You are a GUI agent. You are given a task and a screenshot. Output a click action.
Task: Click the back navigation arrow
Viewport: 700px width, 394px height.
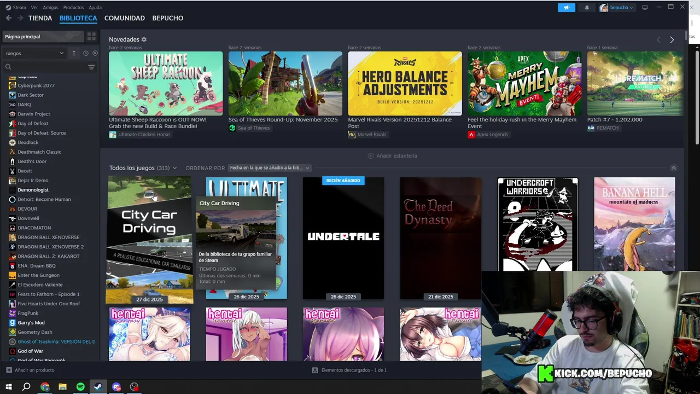(8, 18)
